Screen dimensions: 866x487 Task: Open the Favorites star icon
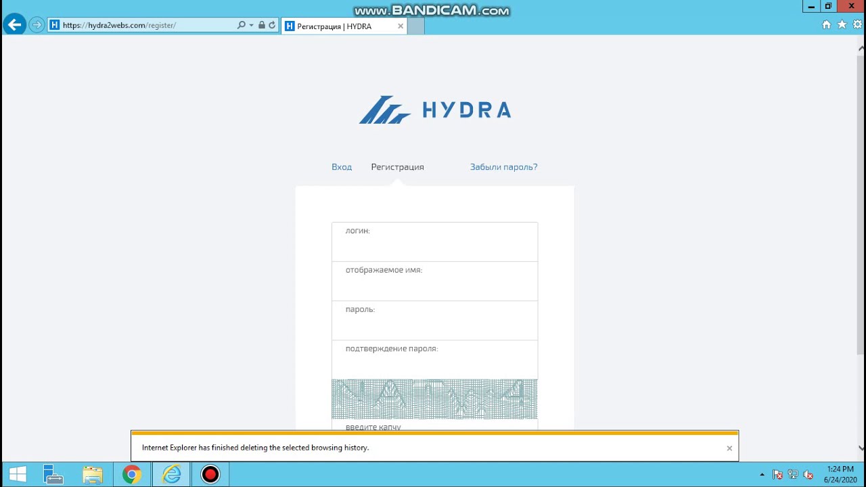tap(842, 24)
